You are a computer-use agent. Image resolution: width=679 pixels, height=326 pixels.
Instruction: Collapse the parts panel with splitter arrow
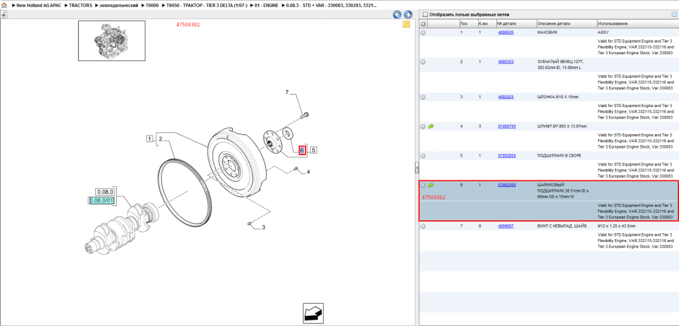(416, 167)
